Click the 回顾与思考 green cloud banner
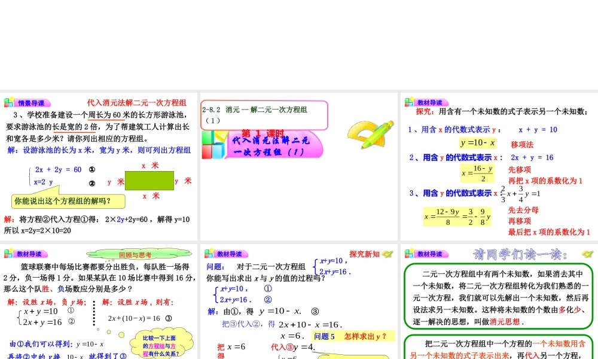Viewport: 598px width, 359px height. [139, 254]
